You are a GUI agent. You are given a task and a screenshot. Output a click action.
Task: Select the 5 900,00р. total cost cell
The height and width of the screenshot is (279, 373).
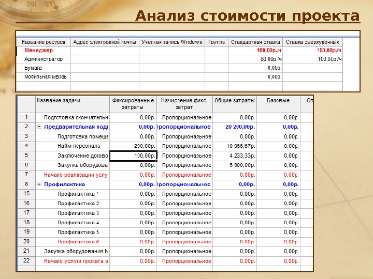click(235, 165)
